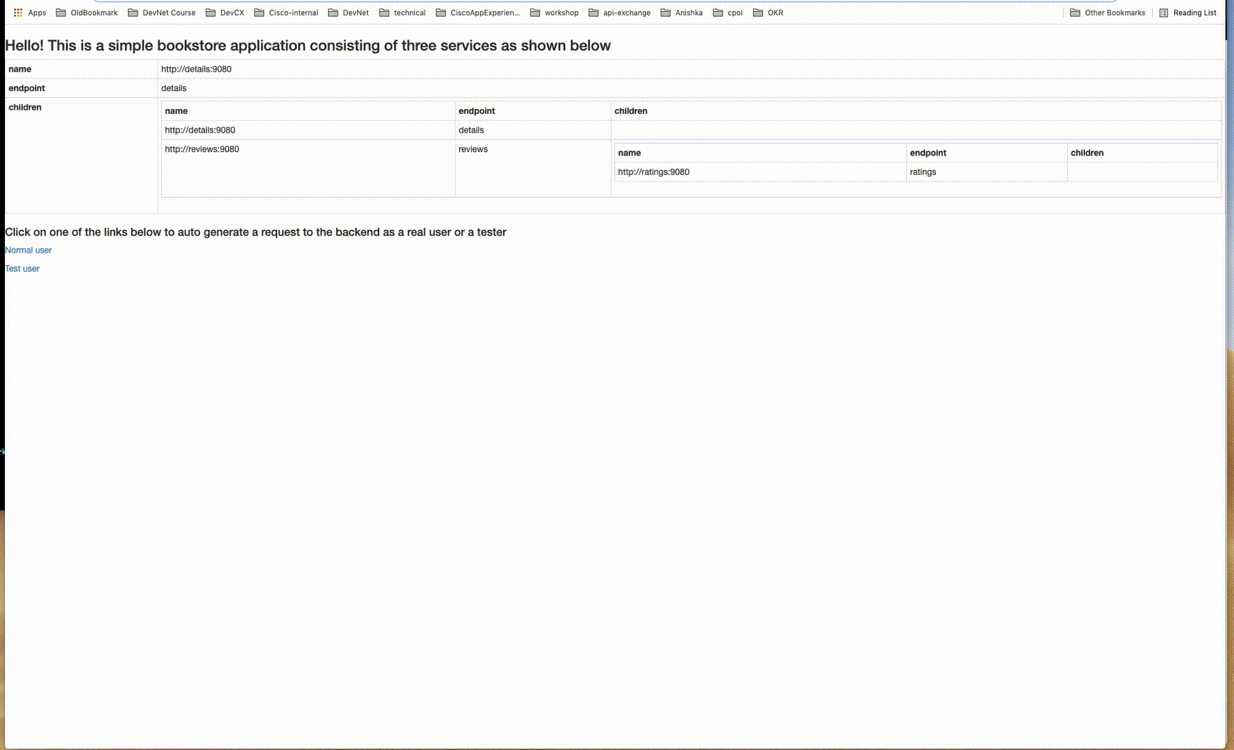This screenshot has height=750, width=1234.
Task: Click the Test user link
Action: (x=22, y=268)
